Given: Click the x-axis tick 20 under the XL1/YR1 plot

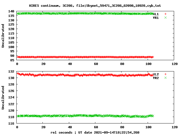Looking at the screenshot, I should coord(43,64).
